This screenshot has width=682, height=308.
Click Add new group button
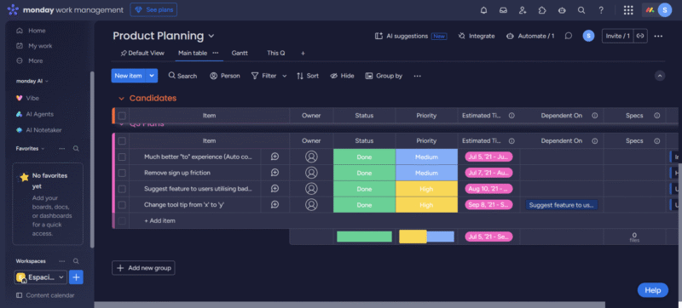[143, 268]
